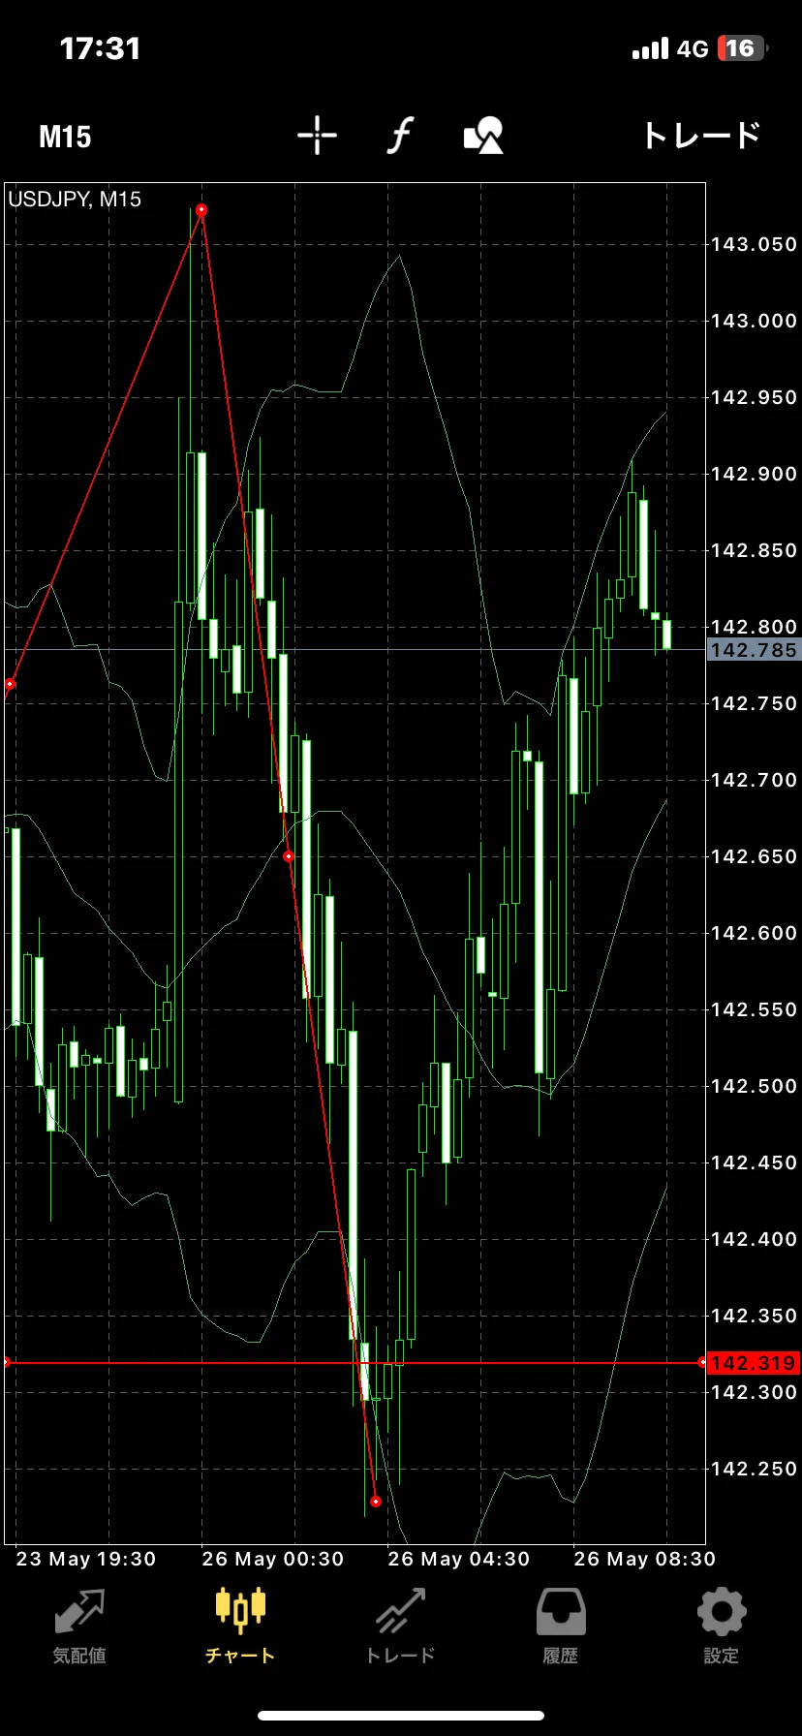Tap the 142.250 price axis label
Image resolution: width=802 pixels, height=1736 pixels.
coord(754,1469)
